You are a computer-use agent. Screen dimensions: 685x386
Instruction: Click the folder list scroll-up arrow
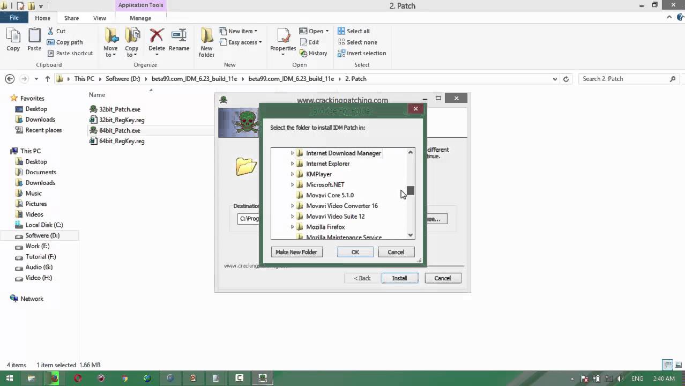click(x=411, y=152)
